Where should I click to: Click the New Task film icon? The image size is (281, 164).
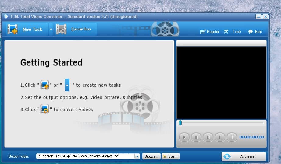(x=12, y=29)
